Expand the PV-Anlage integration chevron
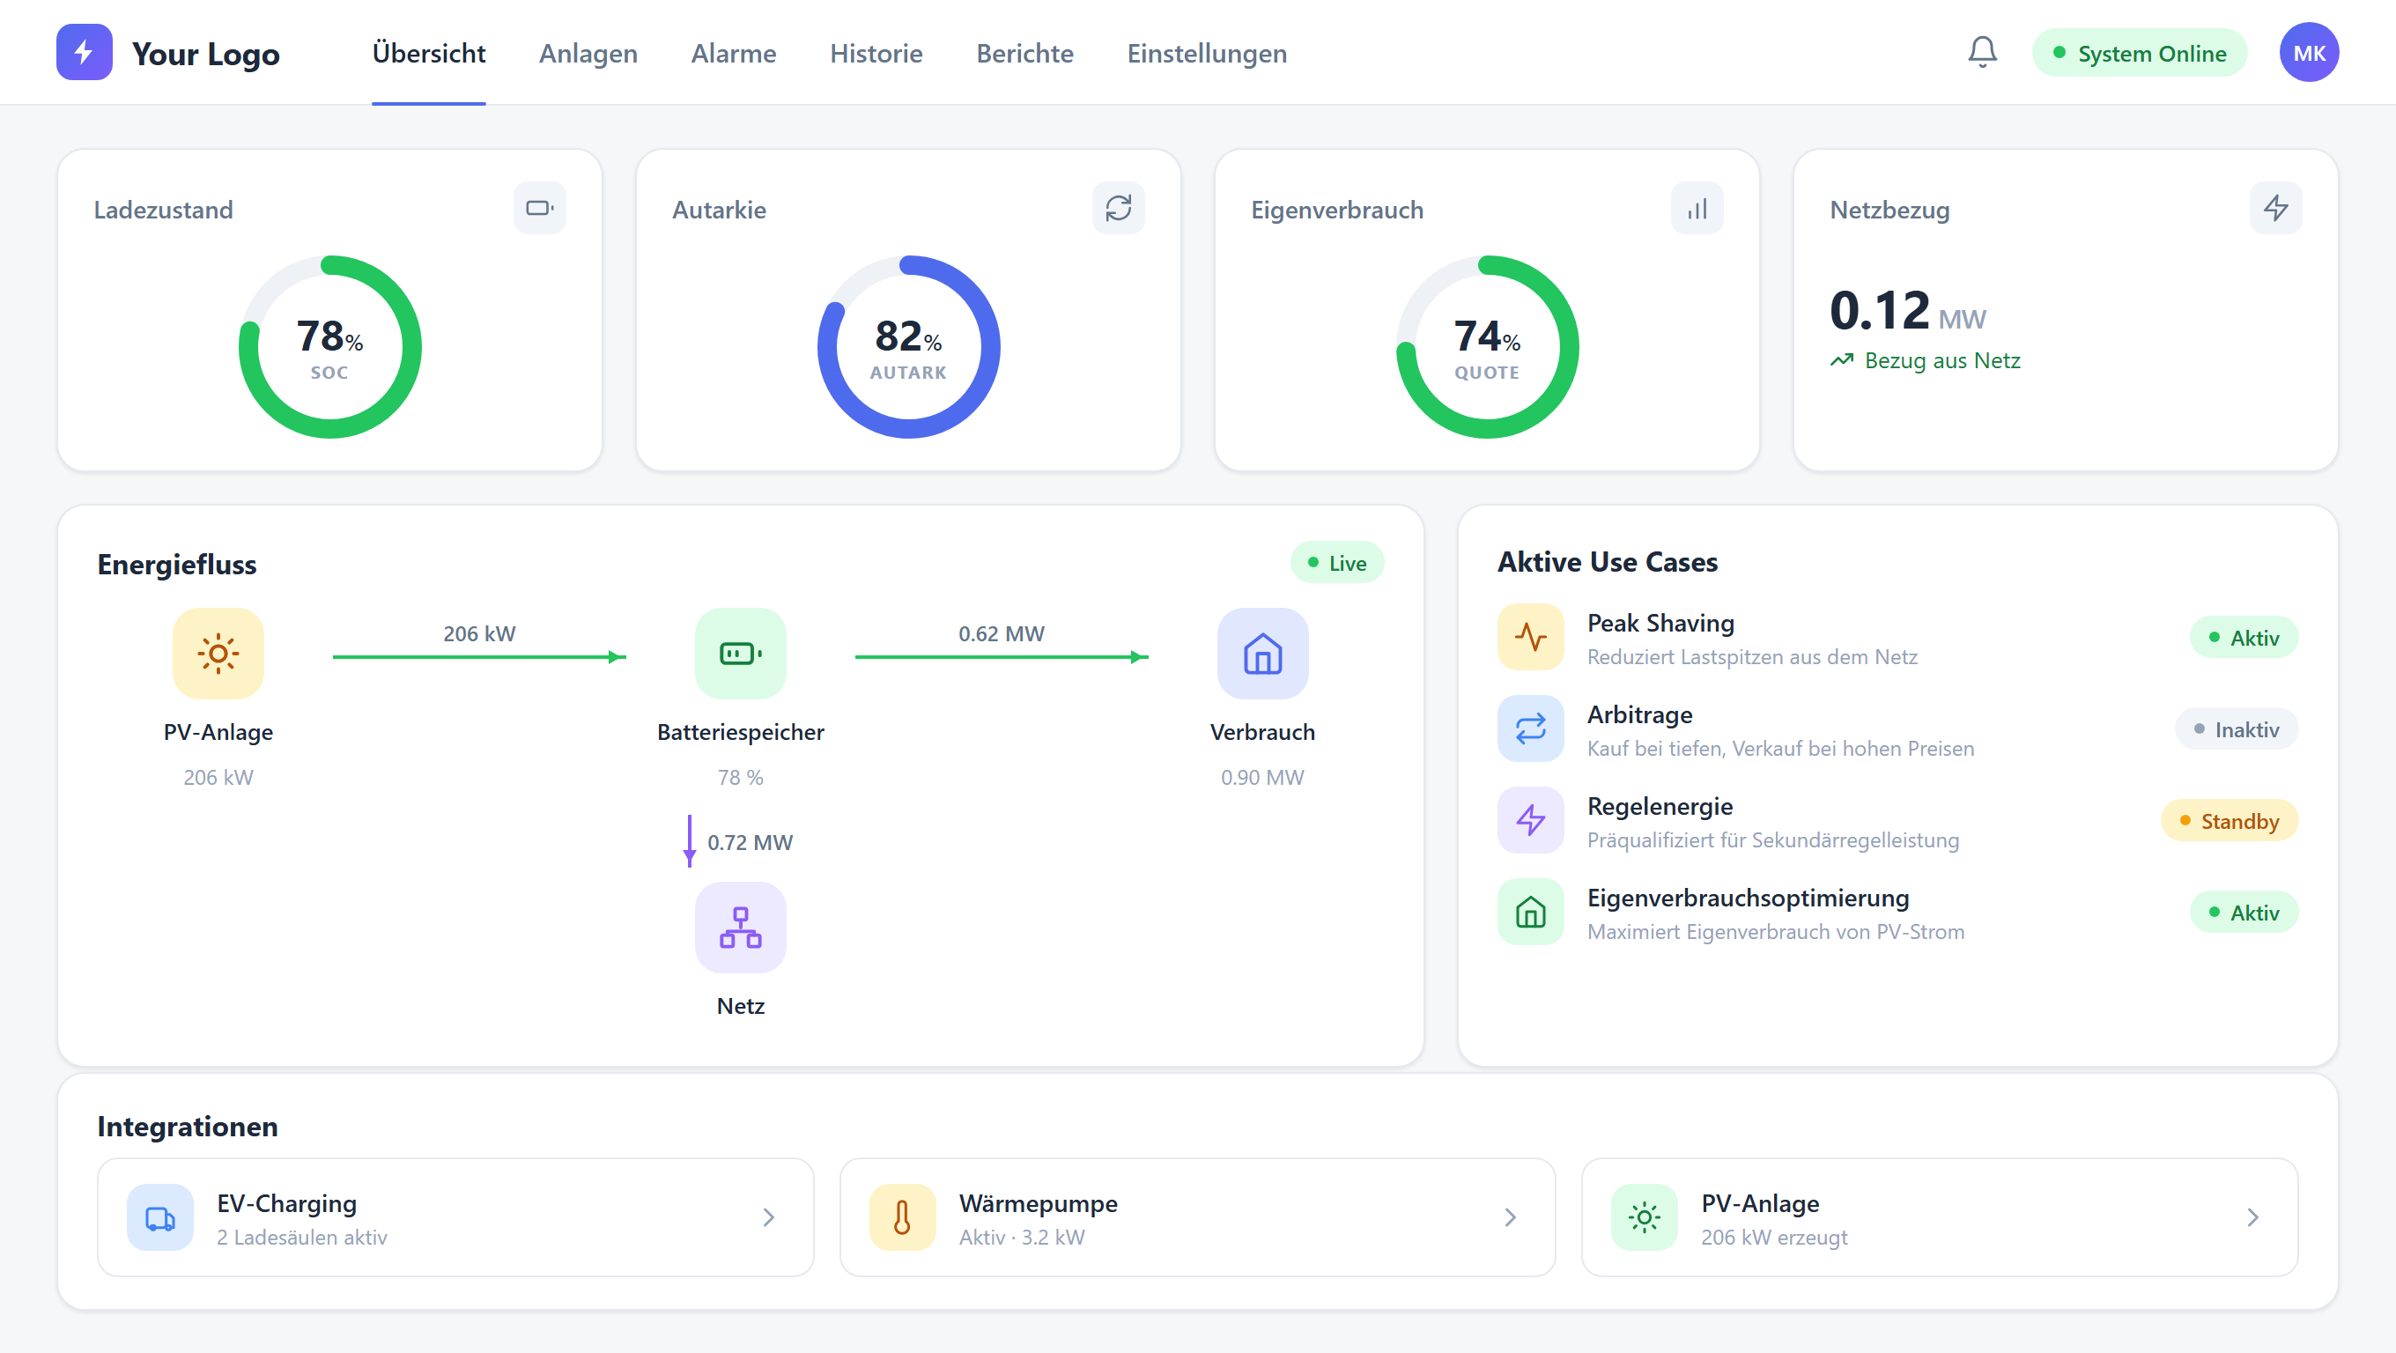 click(x=2252, y=1217)
